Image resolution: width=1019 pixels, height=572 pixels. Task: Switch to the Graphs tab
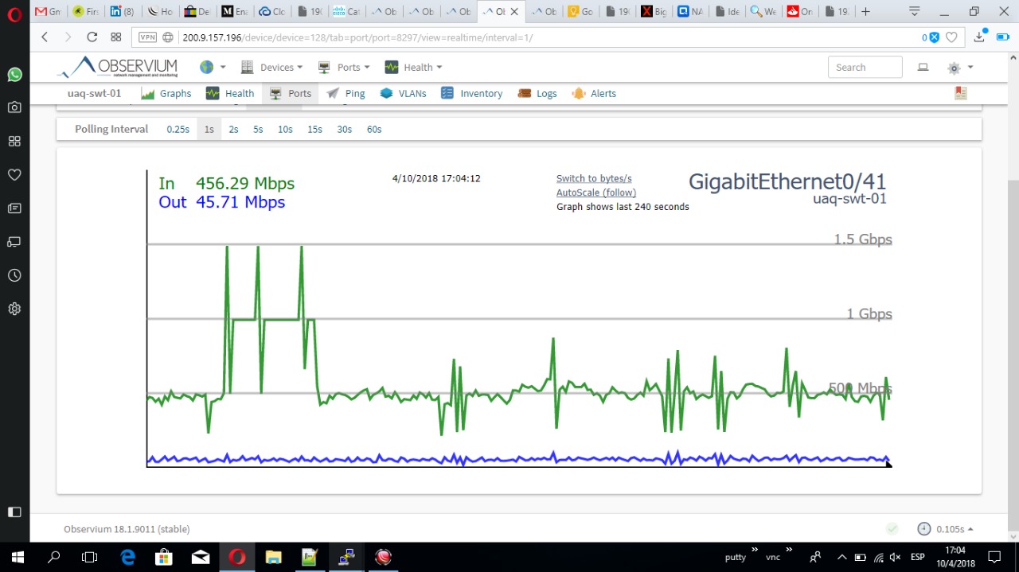[166, 93]
